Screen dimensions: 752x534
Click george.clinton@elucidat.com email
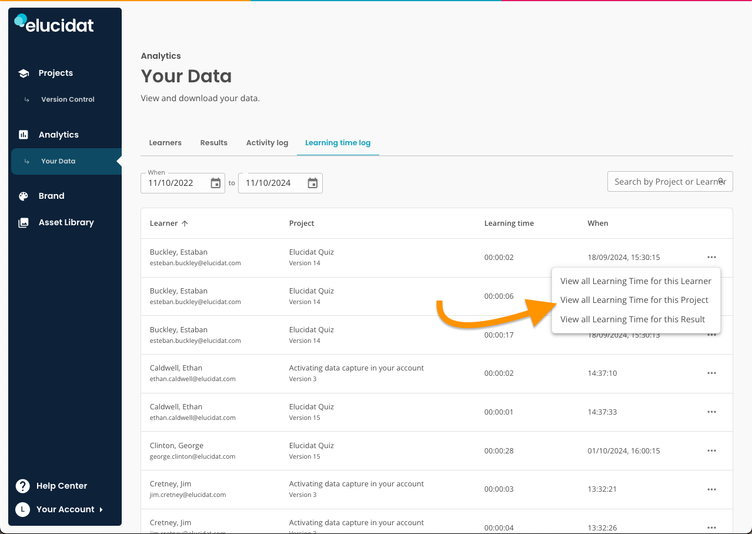click(x=193, y=456)
